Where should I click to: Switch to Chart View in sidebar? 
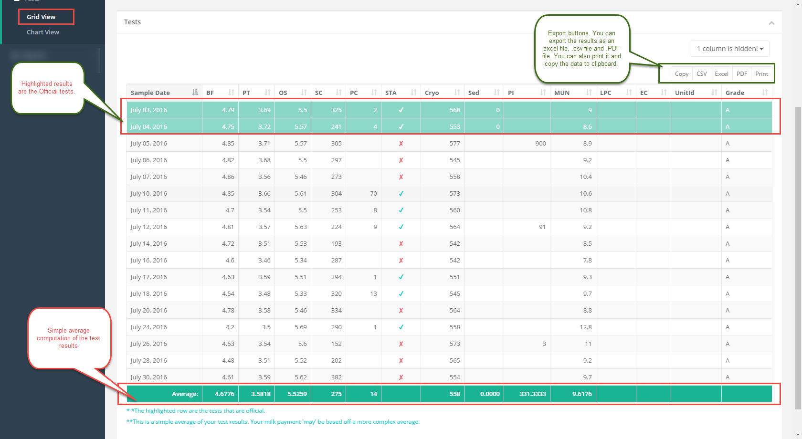[x=43, y=32]
